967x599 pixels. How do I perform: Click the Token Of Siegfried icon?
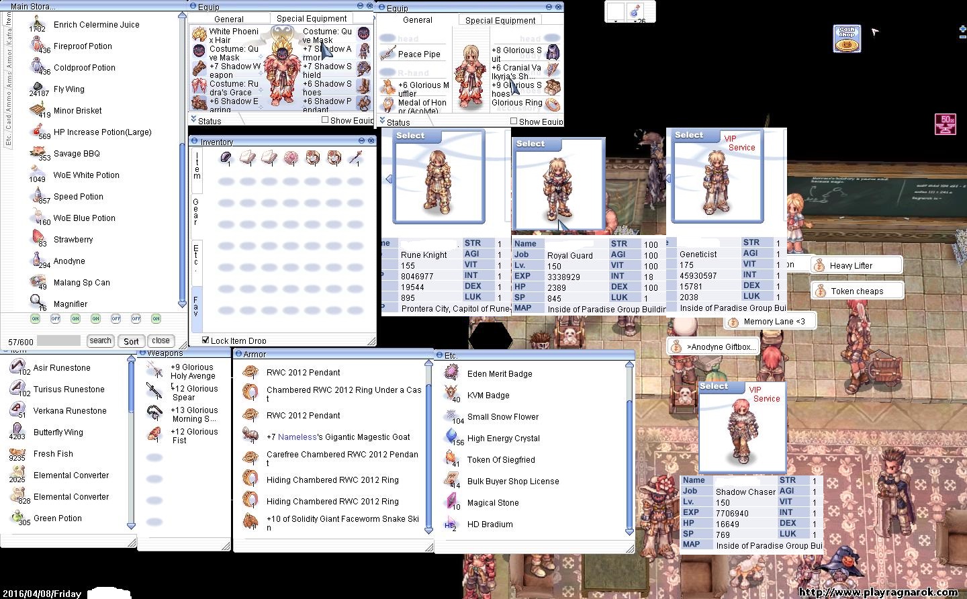pyautogui.click(x=452, y=459)
